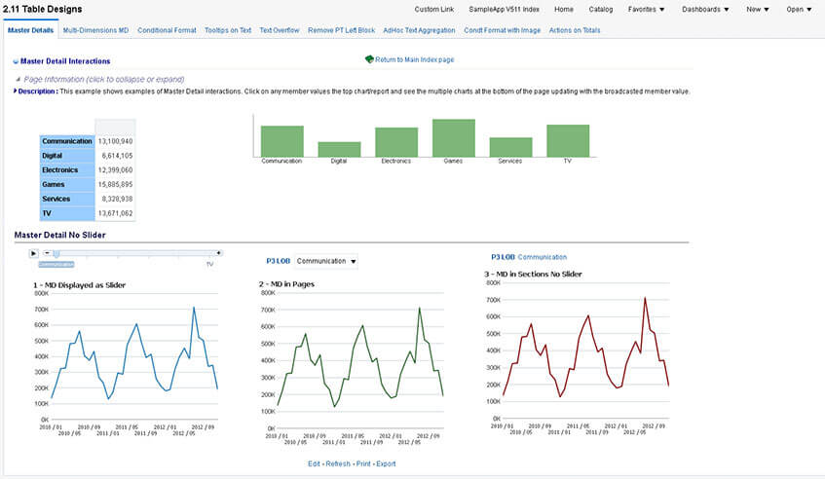Select the Text Overflow tab
The width and height of the screenshot is (825, 479).
280,30
